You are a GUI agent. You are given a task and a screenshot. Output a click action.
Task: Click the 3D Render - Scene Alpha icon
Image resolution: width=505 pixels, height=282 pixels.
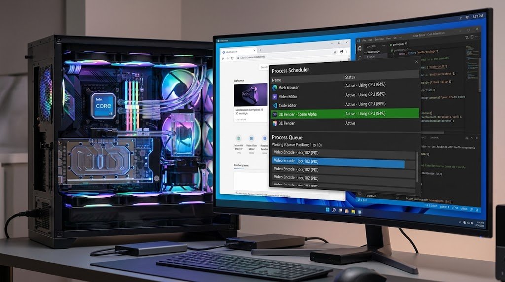pos(275,114)
